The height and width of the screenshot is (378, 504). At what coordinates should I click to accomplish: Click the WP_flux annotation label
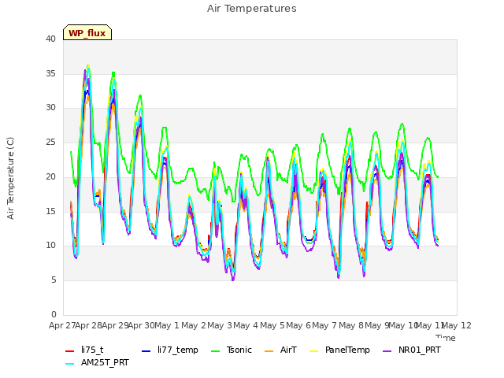click(x=87, y=32)
